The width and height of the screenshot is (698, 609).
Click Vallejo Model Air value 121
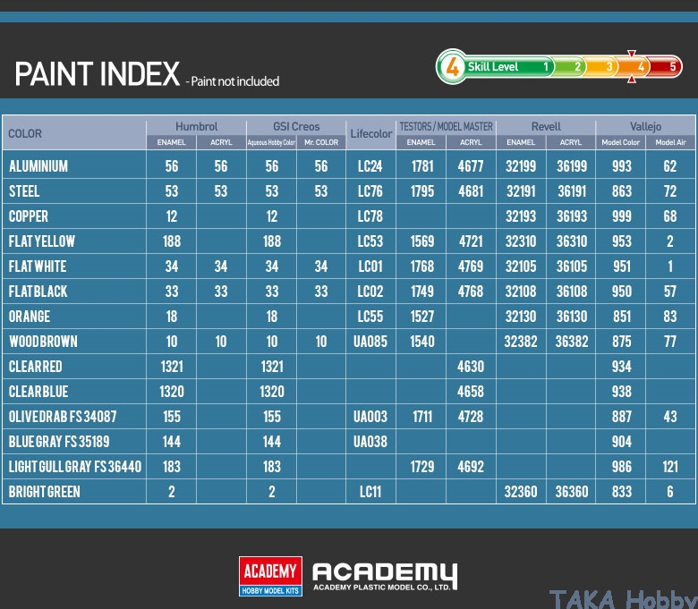tap(670, 467)
